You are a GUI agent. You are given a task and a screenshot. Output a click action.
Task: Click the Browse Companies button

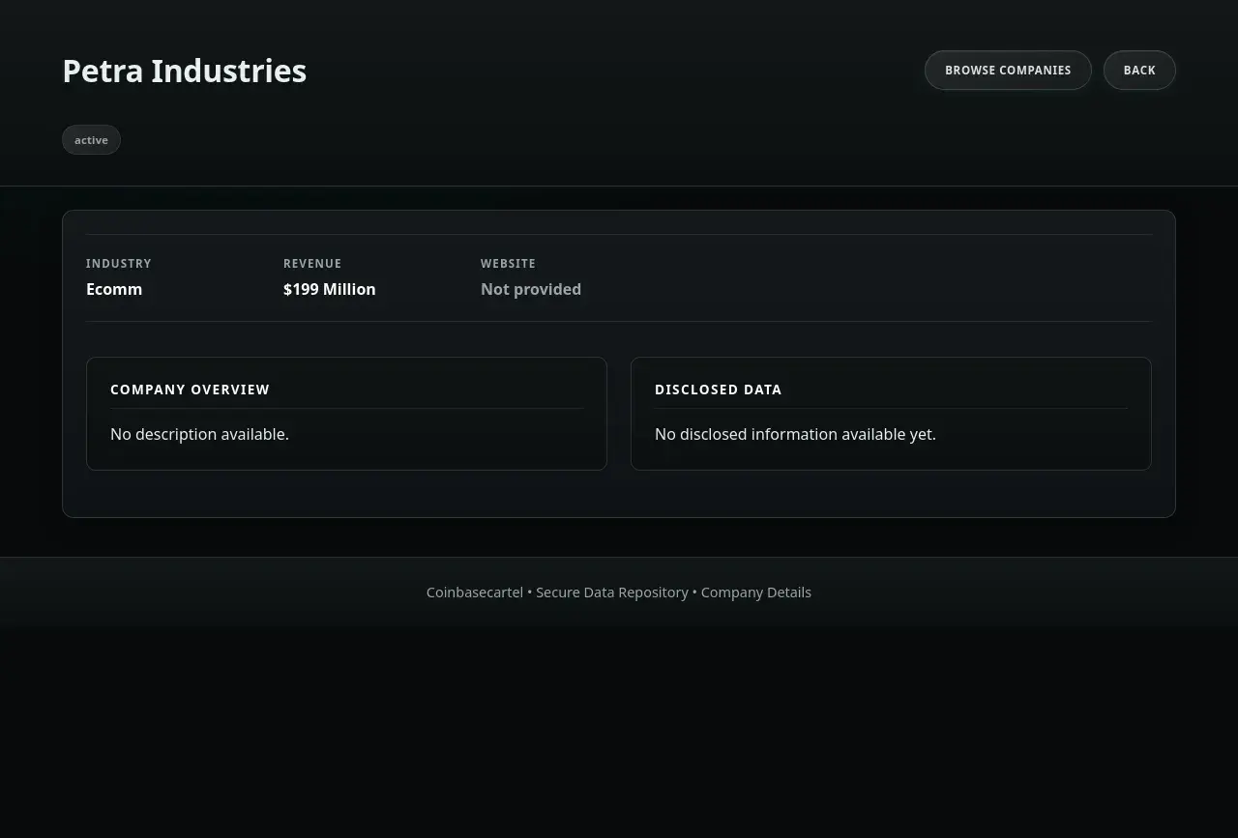(1008, 71)
